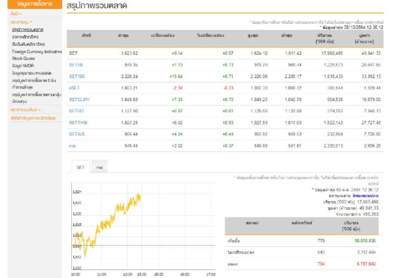Open the SETCLMV index link
The height and width of the screenshot is (278, 408).
pos(79,100)
